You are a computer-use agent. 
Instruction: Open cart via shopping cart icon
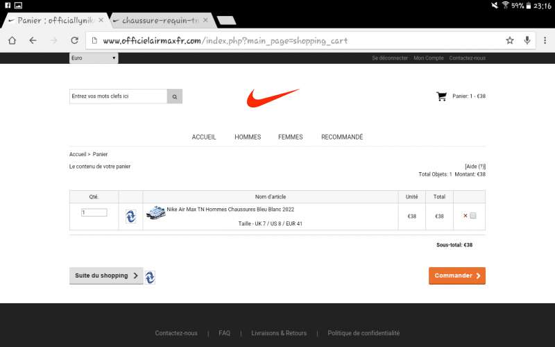pos(441,96)
